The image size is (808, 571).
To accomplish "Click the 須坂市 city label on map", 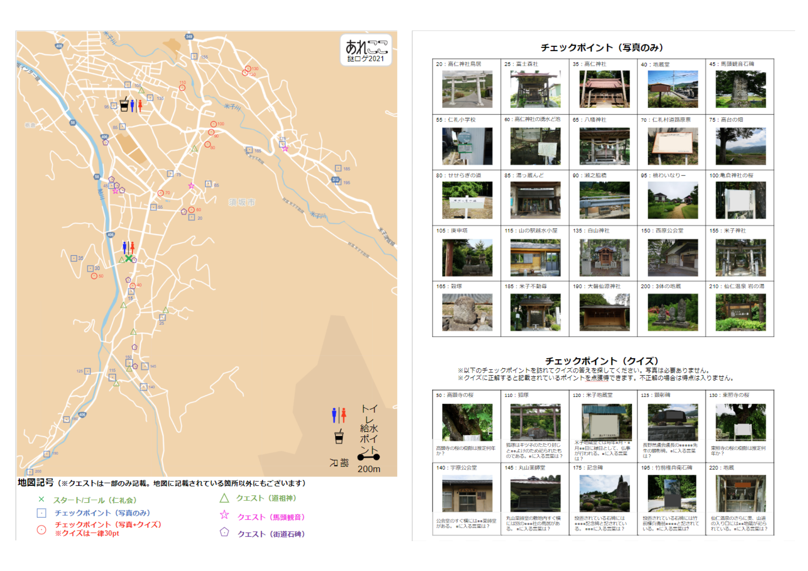I will 242,202.
